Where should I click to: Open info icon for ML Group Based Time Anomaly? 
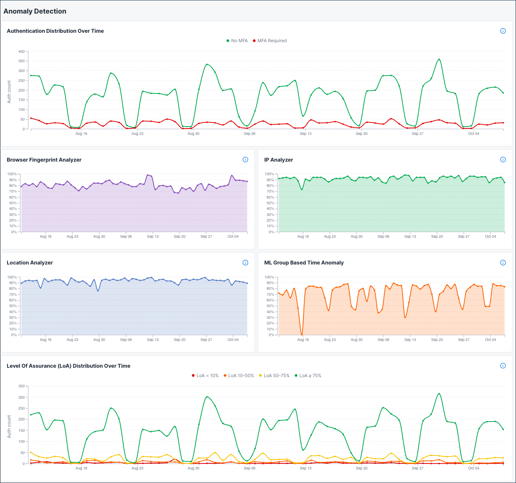pyautogui.click(x=503, y=263)
